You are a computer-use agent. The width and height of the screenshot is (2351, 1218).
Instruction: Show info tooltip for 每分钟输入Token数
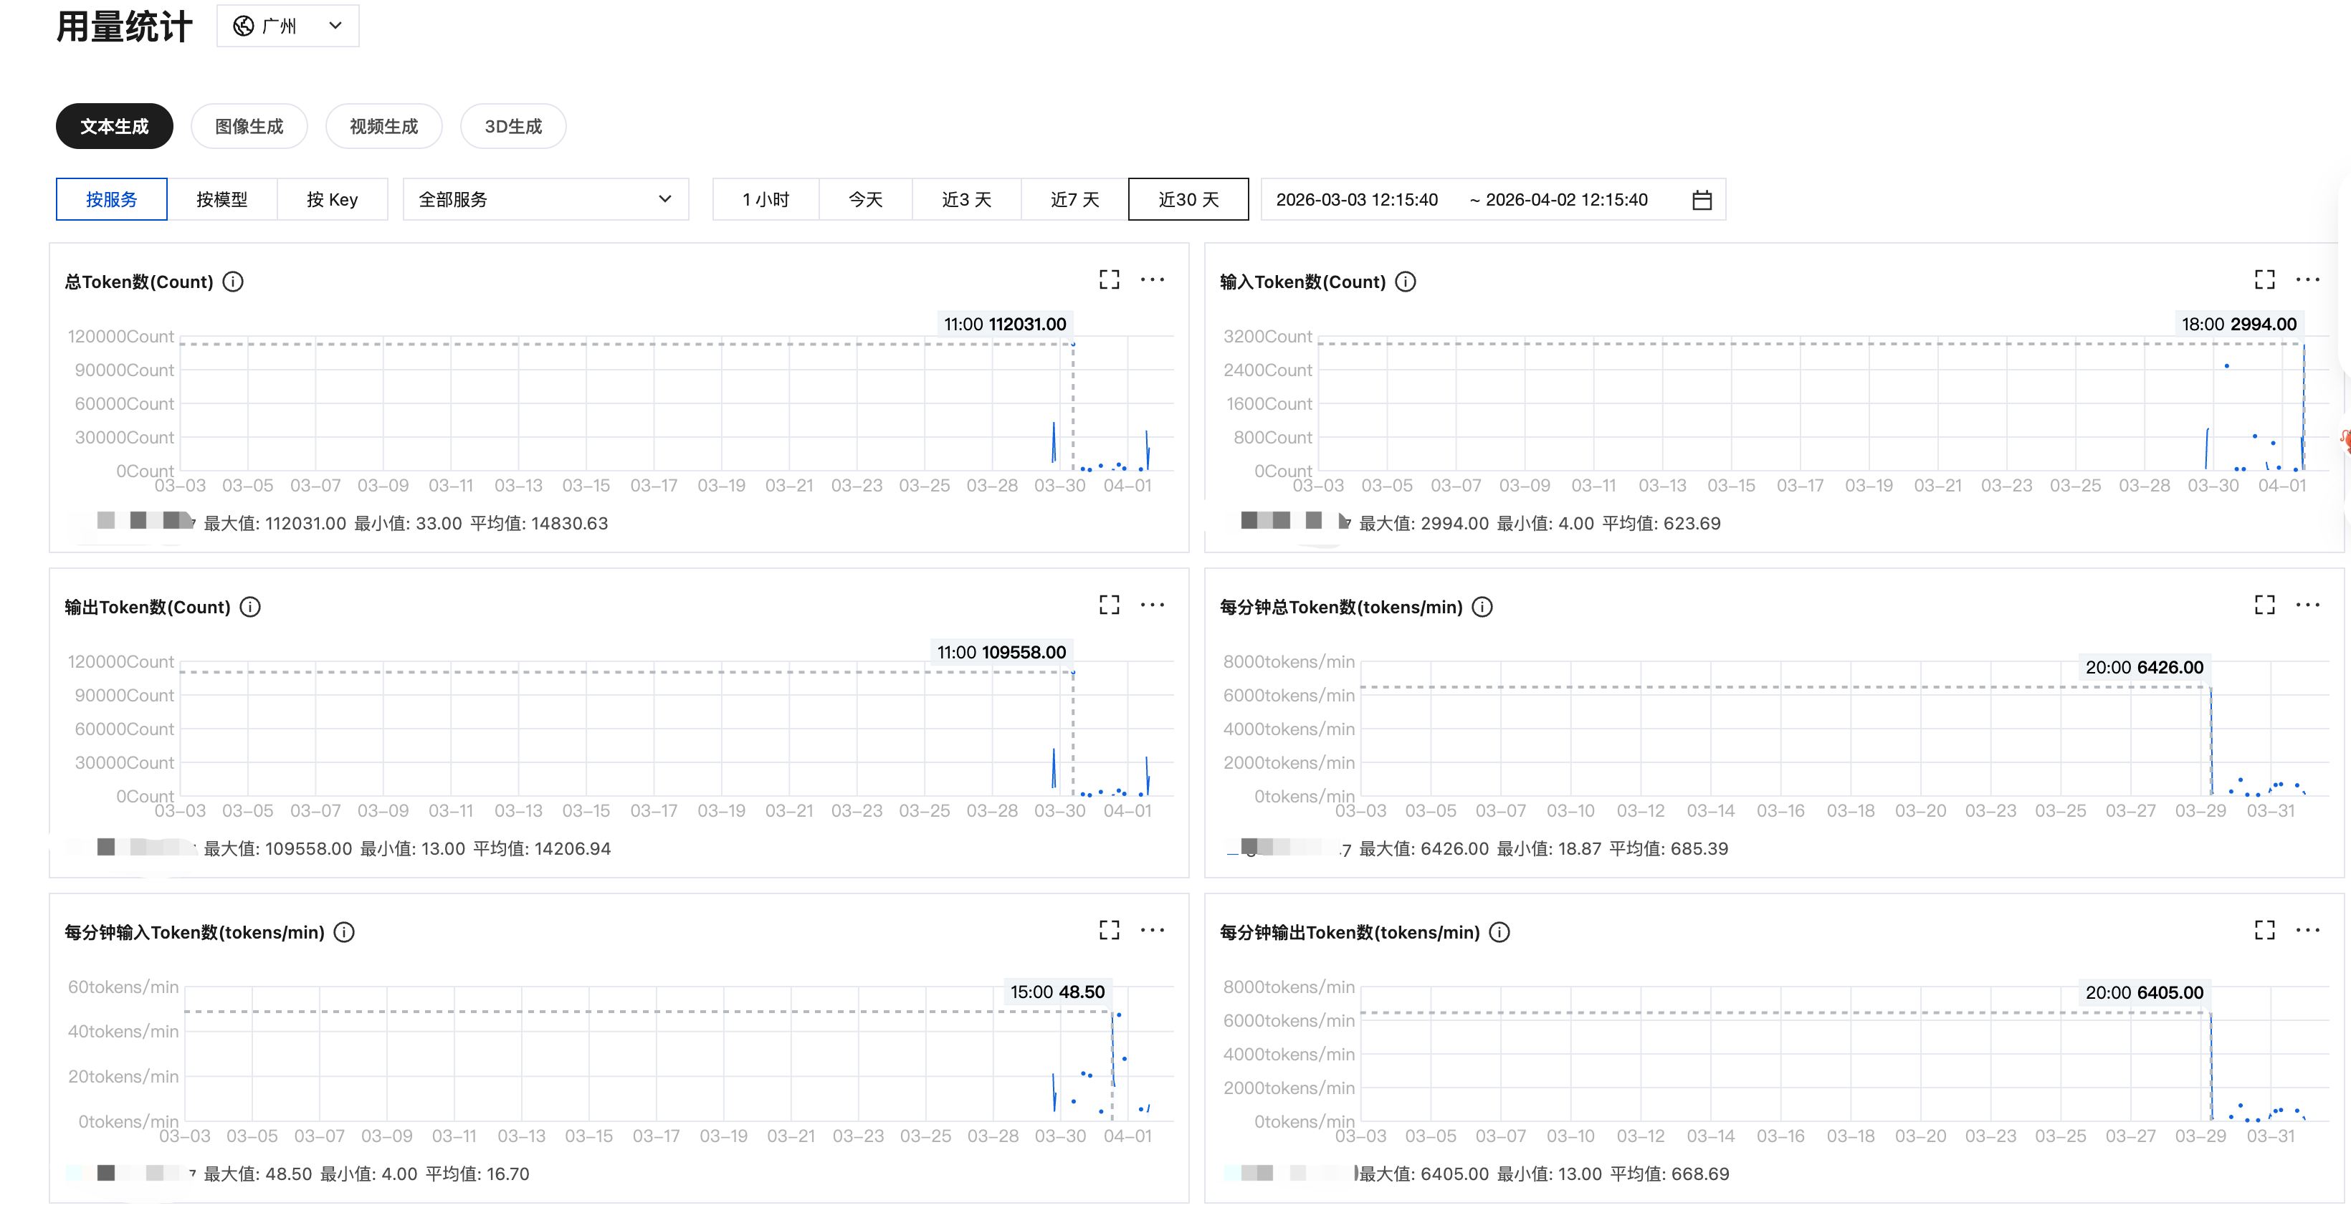pos(344,932)
